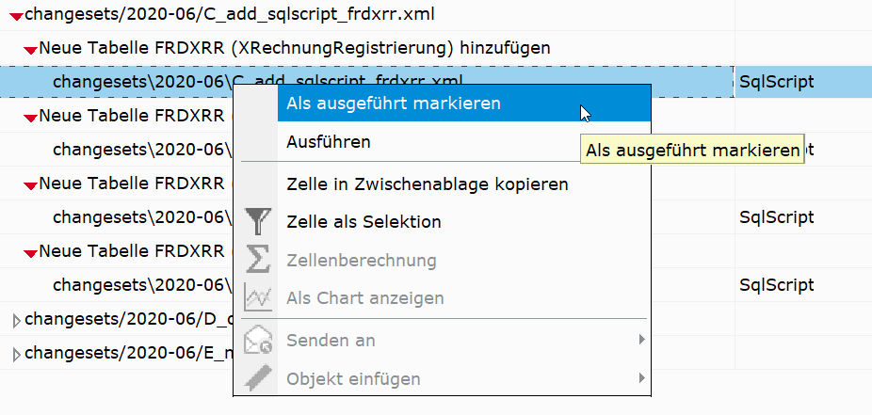The height and width of the screenshot is (415, 872).
Task: Open the Objekt einfügen submenu arrow
Action: [x=641, y=379]
